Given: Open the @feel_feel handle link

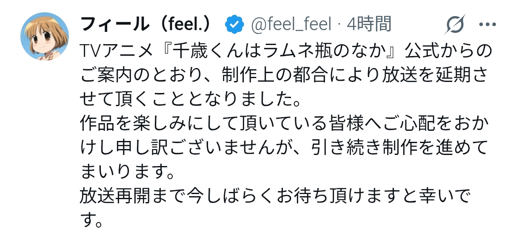Looking at the screenshot, I should pos(291,25).
